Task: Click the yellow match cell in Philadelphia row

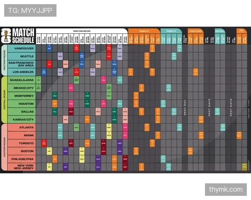Action: coord(82,159)
